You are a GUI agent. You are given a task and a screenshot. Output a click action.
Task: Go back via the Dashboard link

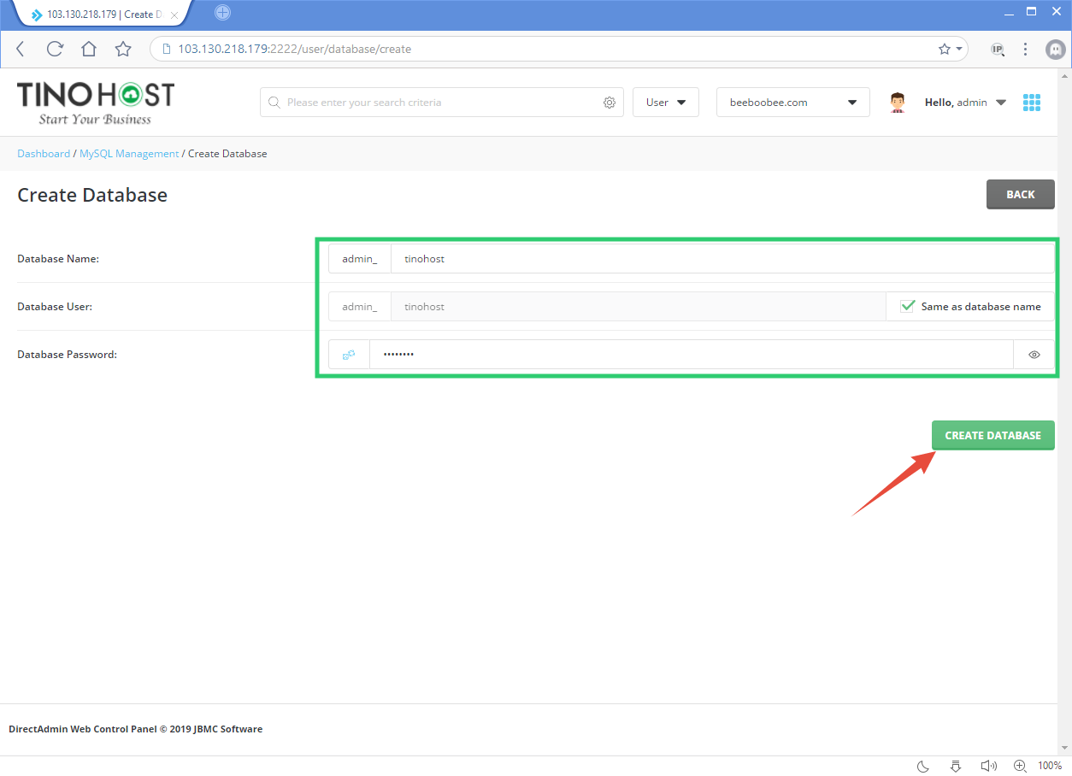pos(44,153)
